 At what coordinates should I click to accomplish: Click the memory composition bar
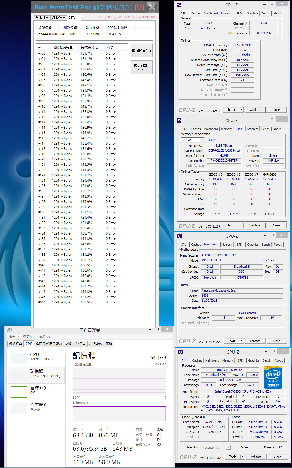coord(120,413)
